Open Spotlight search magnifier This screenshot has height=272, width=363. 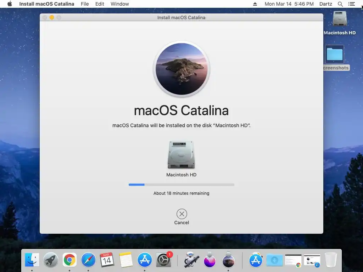pyautogui.click(x=340, y=4)
